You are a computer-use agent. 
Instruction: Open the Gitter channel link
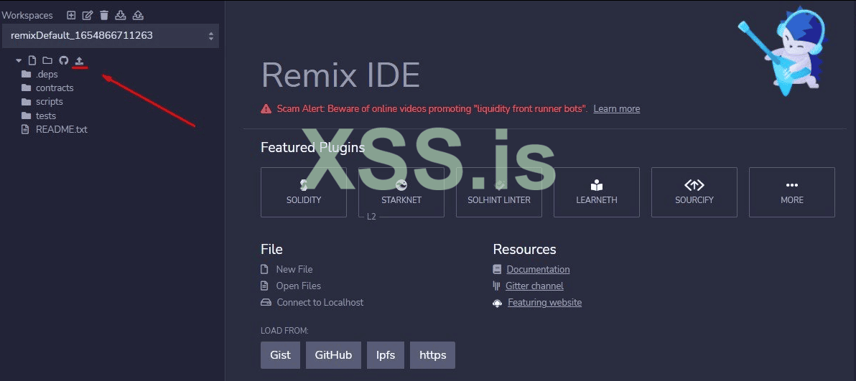coord(534,286)
